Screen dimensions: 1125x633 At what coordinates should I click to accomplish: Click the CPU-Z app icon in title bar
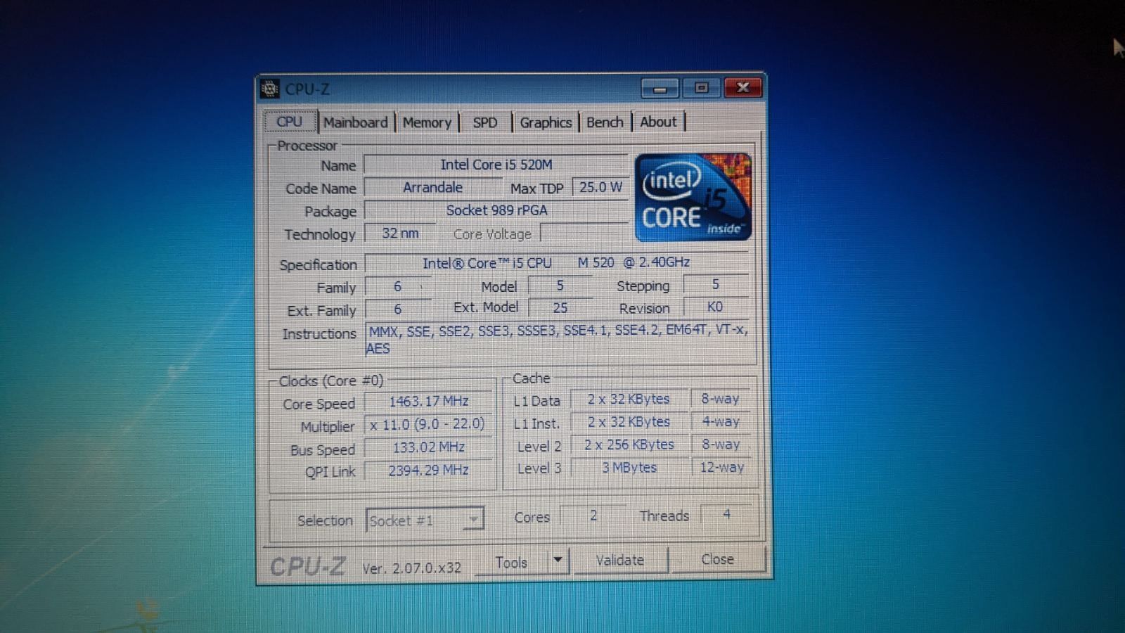pos(269,89)
